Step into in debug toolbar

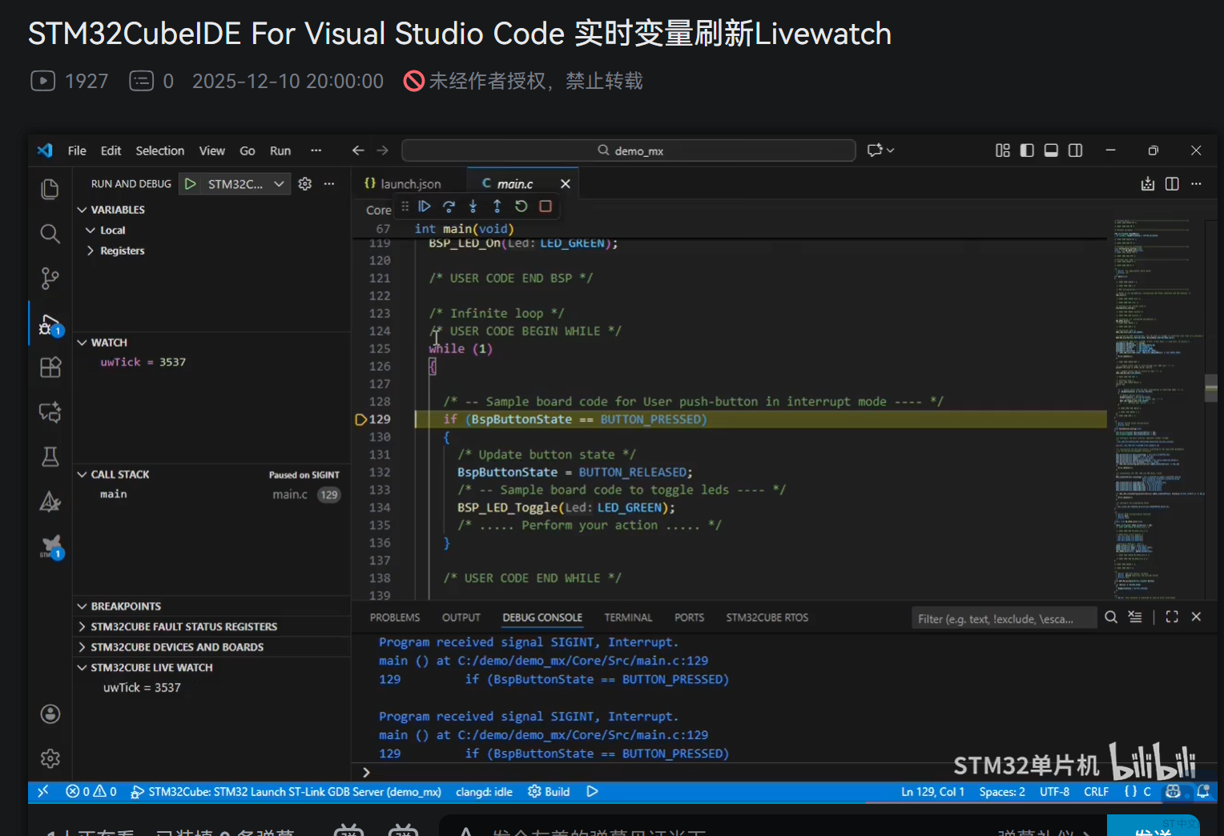pos(473,207)
